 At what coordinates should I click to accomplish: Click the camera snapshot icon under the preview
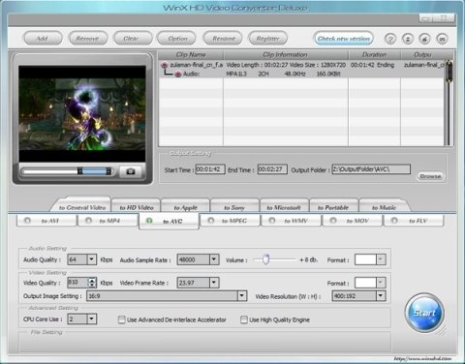click(x=131, y=171)
